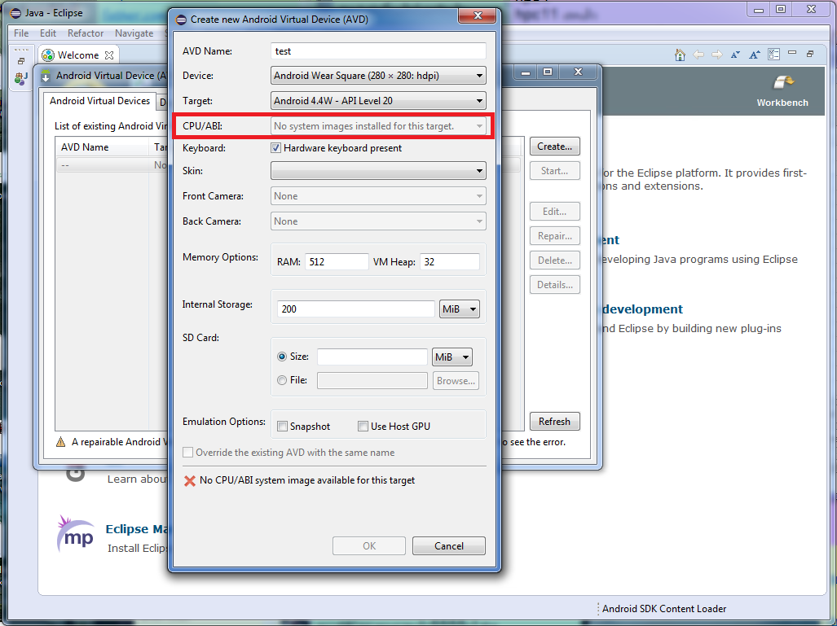Screen dimensions: 837x626
Task: Open the Front Camera dropdown
Action: pyautogui.click(x=378, y=196)
